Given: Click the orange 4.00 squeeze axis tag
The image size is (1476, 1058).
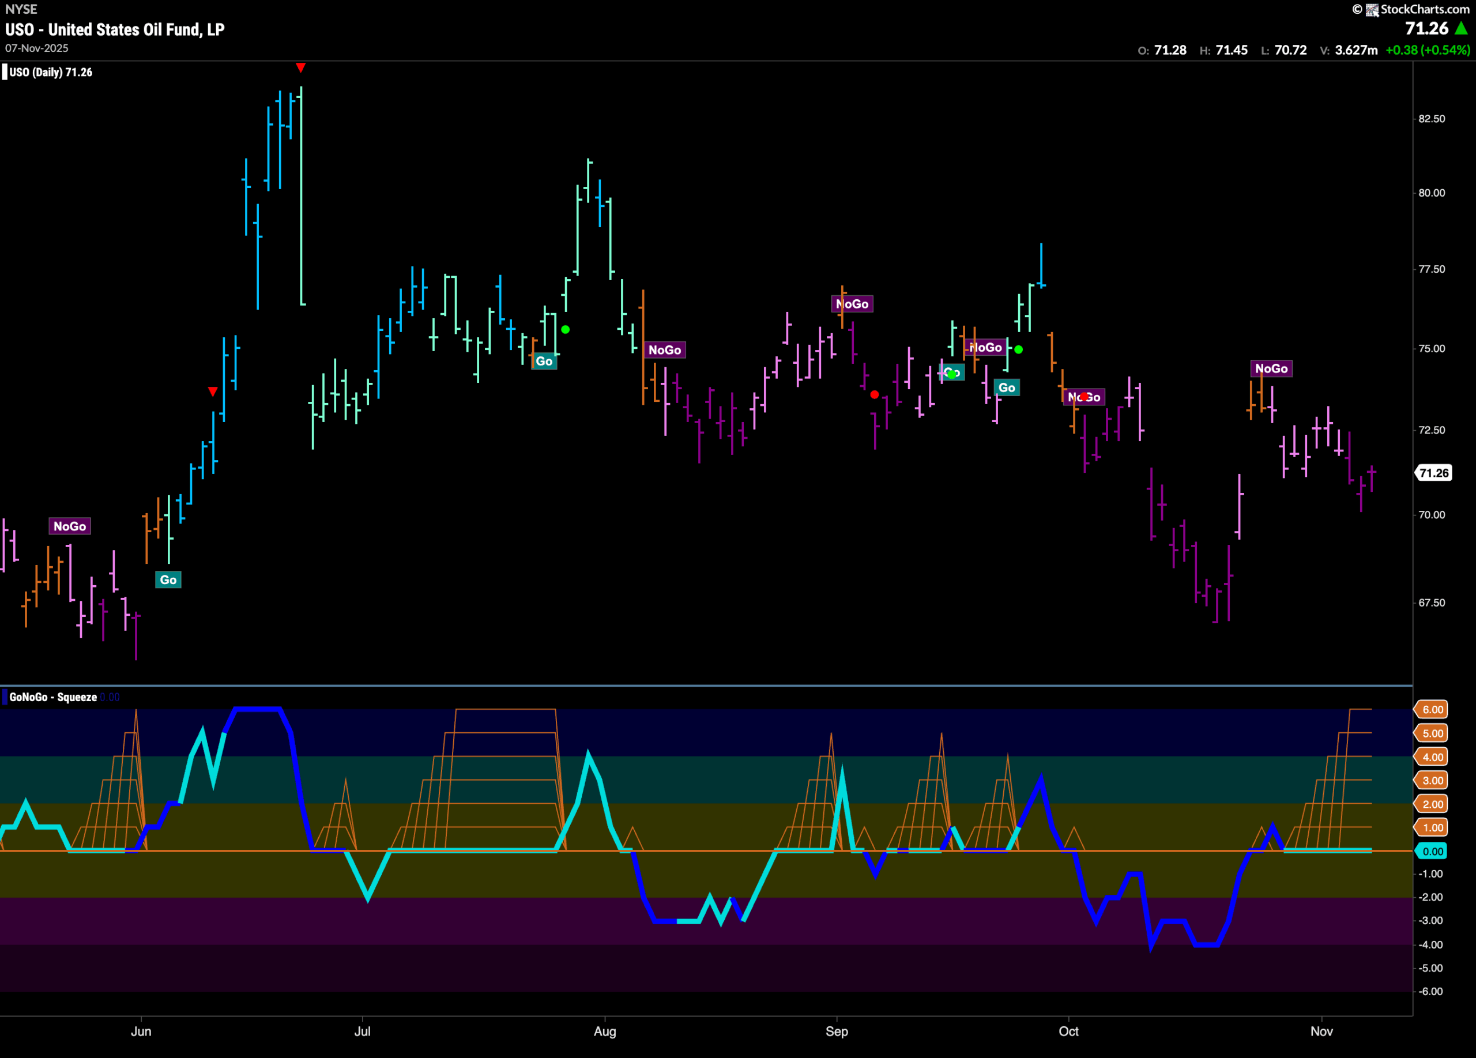Looking at the screenshot, I should [x=1432, y=756].
